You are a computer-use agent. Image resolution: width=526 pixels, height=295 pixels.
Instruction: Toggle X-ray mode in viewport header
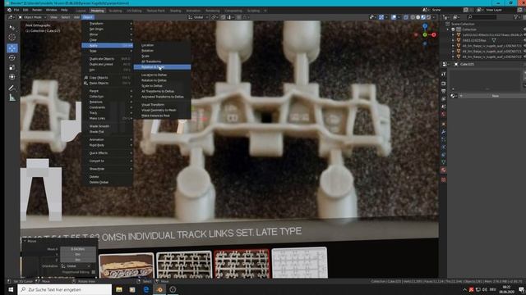pyautogui.click(x=406, y=17)
